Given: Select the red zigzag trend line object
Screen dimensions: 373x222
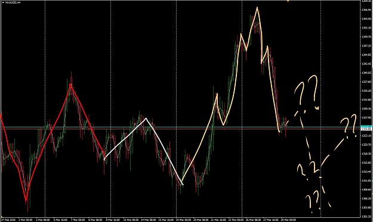Looking at the screenshot, I should pyautogui.click(x=53, y=142).
